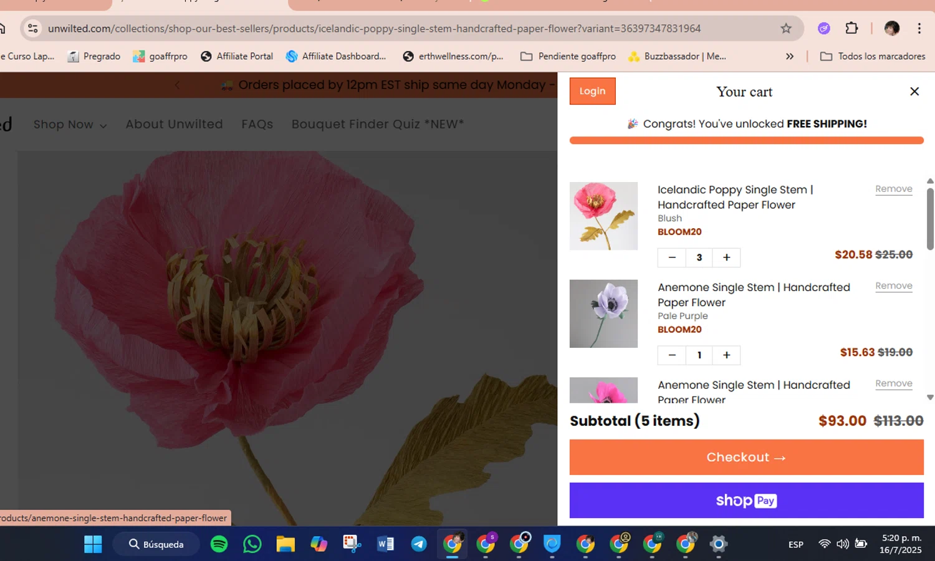This screenshot has height=561, width=935.
Task: Bookmark this page with the star icon
Action: [786, 29]
